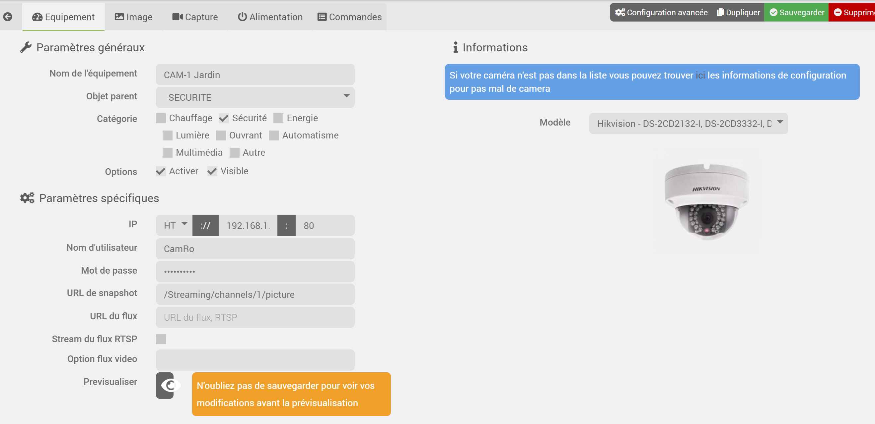Follow the 'ici' link in info box
Screen dimensions: 875x424
[x=700, y=75]
